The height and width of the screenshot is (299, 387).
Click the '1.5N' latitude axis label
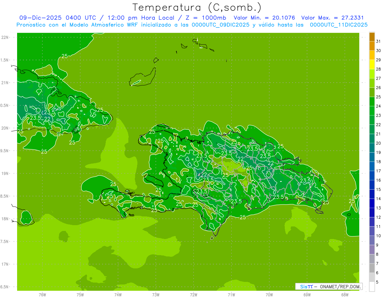tap(4, 60)
